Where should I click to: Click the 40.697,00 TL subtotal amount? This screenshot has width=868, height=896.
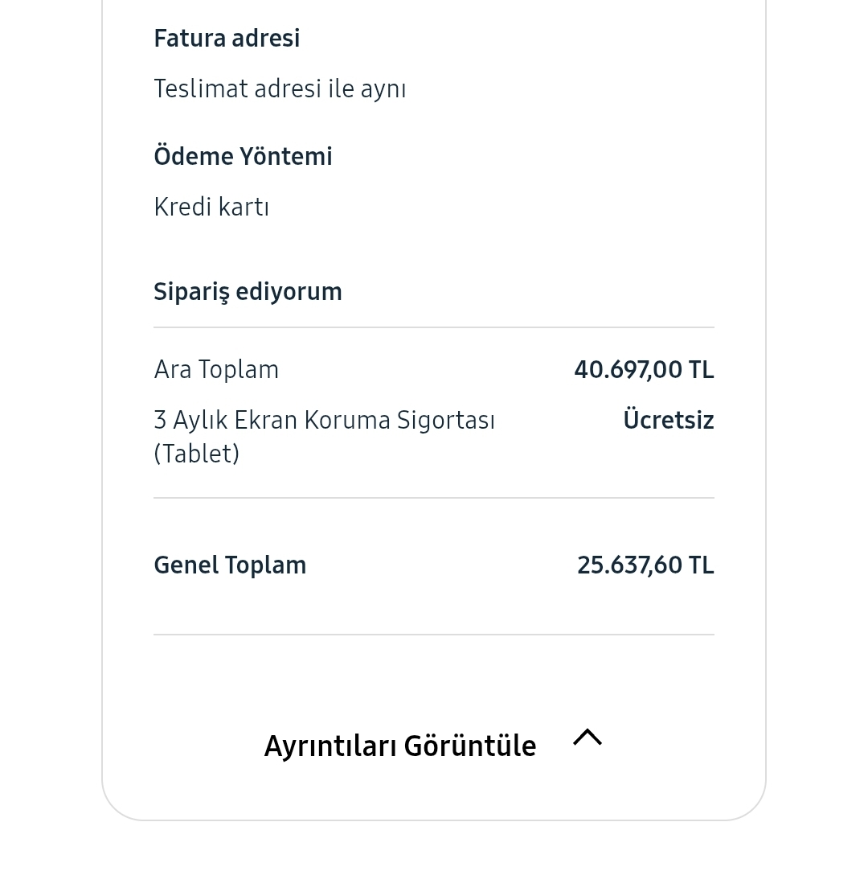pos(644,370)
